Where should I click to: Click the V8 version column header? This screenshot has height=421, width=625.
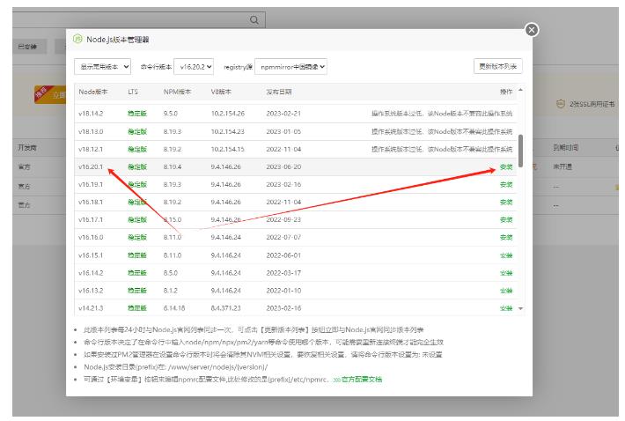pos(221,92)
